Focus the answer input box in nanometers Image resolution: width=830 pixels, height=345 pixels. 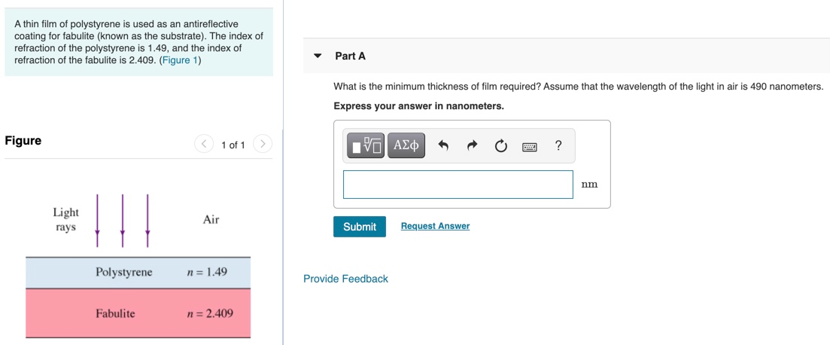pos(458,185)
